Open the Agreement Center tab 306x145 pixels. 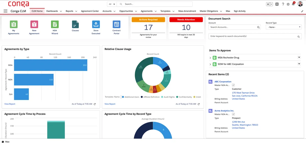click(x=90, y=11)
